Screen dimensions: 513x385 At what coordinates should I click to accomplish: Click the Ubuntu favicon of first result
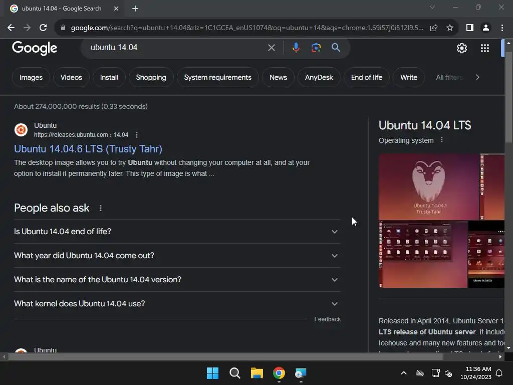(x=21, y=130)
